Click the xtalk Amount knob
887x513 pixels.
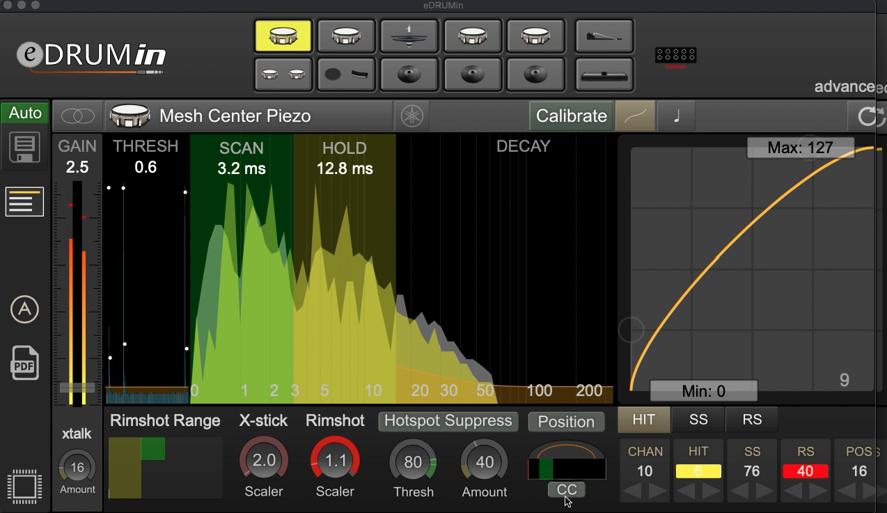click(x=77, y=466)
